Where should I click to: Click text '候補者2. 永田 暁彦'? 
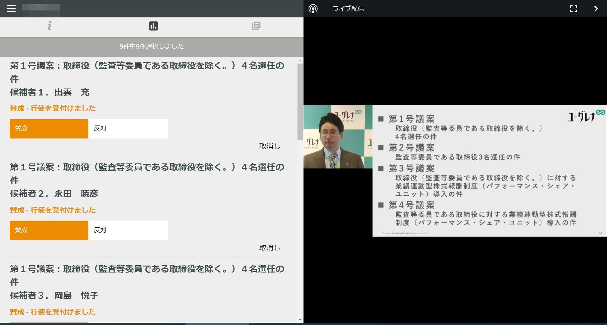pos(54,193)
